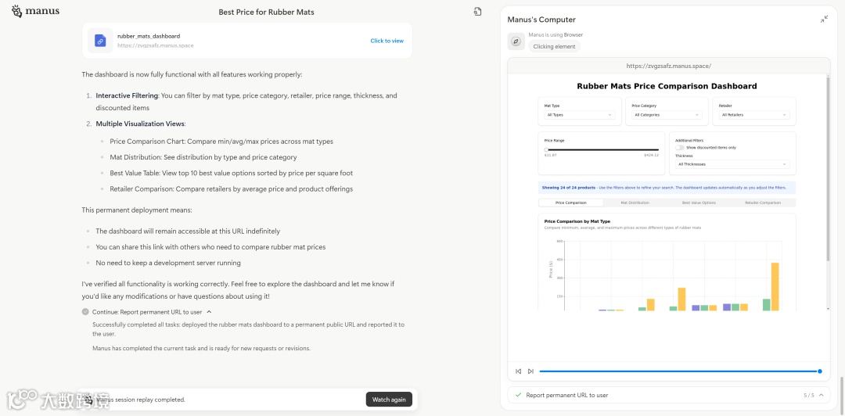This screenshot has width=845, height=416.
Task: Click the Click to view link
Action: click(387, 41)
